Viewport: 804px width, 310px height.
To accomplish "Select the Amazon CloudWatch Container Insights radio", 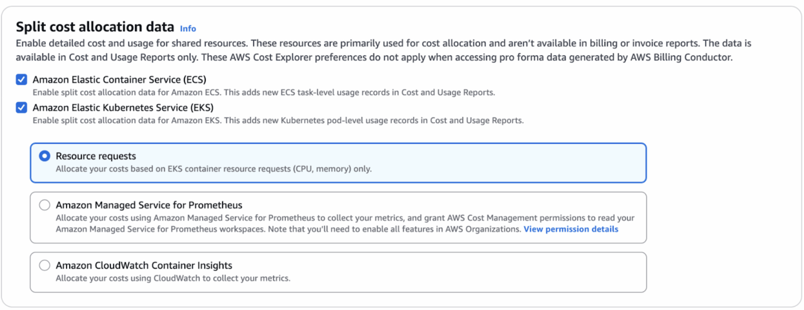I will click(x=45, y=265).
